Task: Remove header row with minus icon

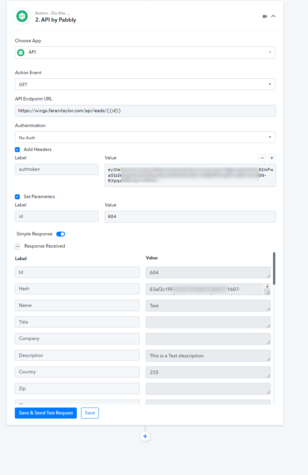Action: [262, 158]
